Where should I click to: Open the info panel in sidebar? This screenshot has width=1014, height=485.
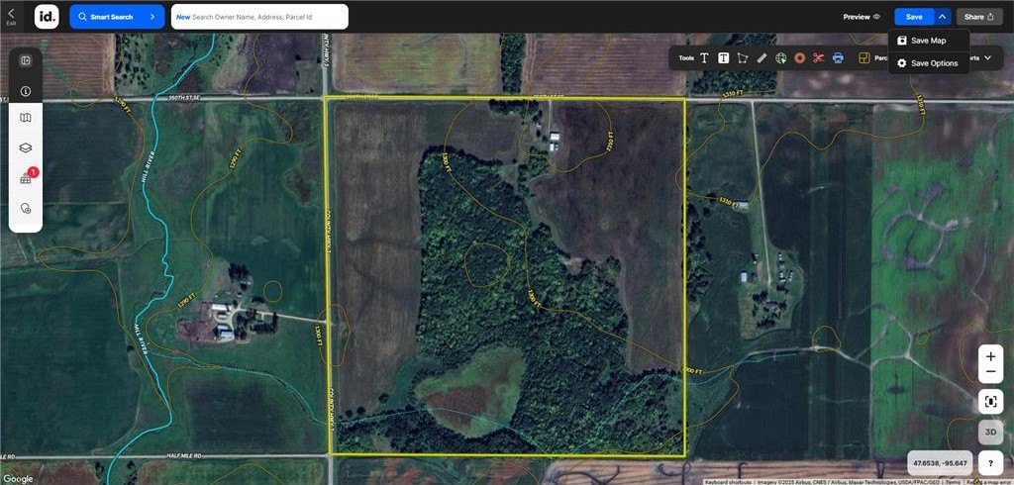(x=26, y=91)
